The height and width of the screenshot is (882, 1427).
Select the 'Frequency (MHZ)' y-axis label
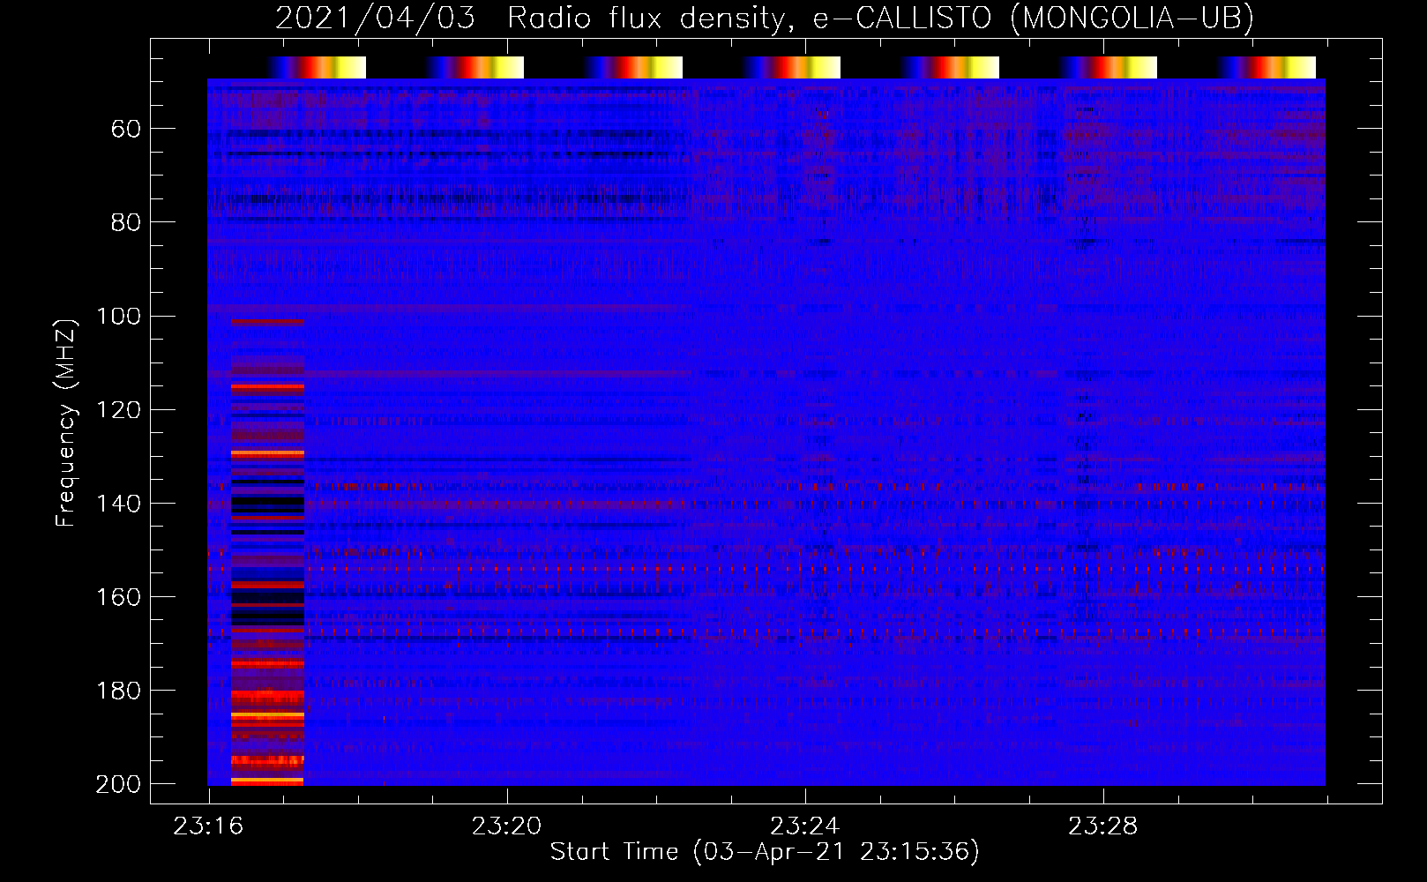coord(65,422)
